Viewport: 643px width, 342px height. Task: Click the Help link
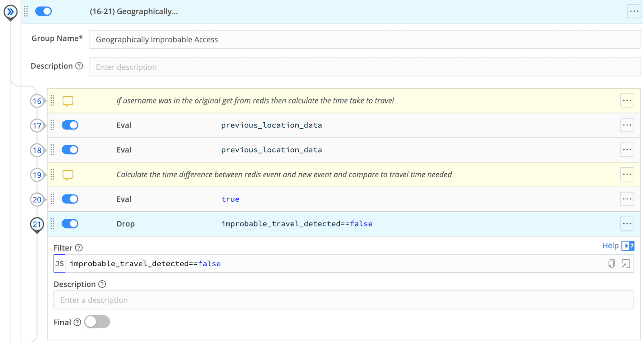[610, 246]
